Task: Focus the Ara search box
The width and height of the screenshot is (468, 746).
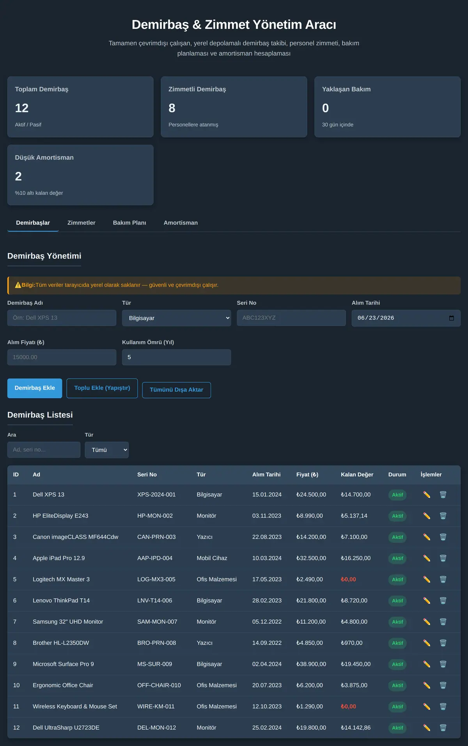Action: pyautogui.click(x=44, y=450)
